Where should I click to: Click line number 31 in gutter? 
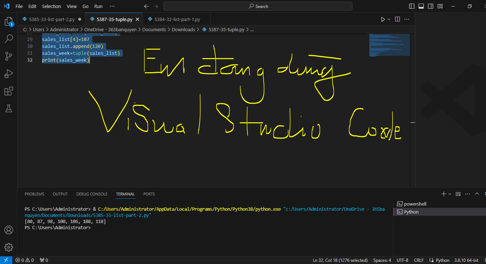[x=30, y=53]
